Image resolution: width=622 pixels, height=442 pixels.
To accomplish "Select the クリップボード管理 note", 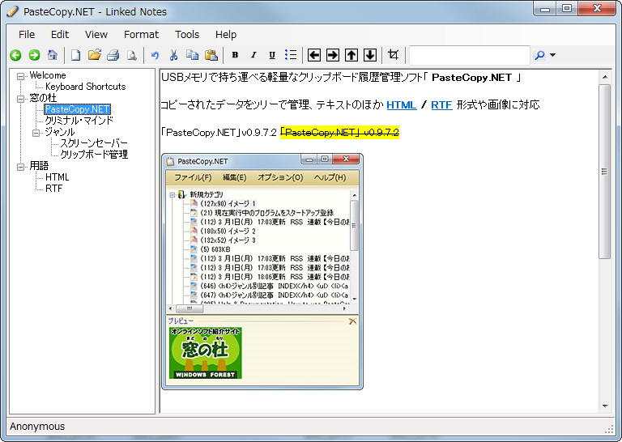I will click(x=94, y=154).
